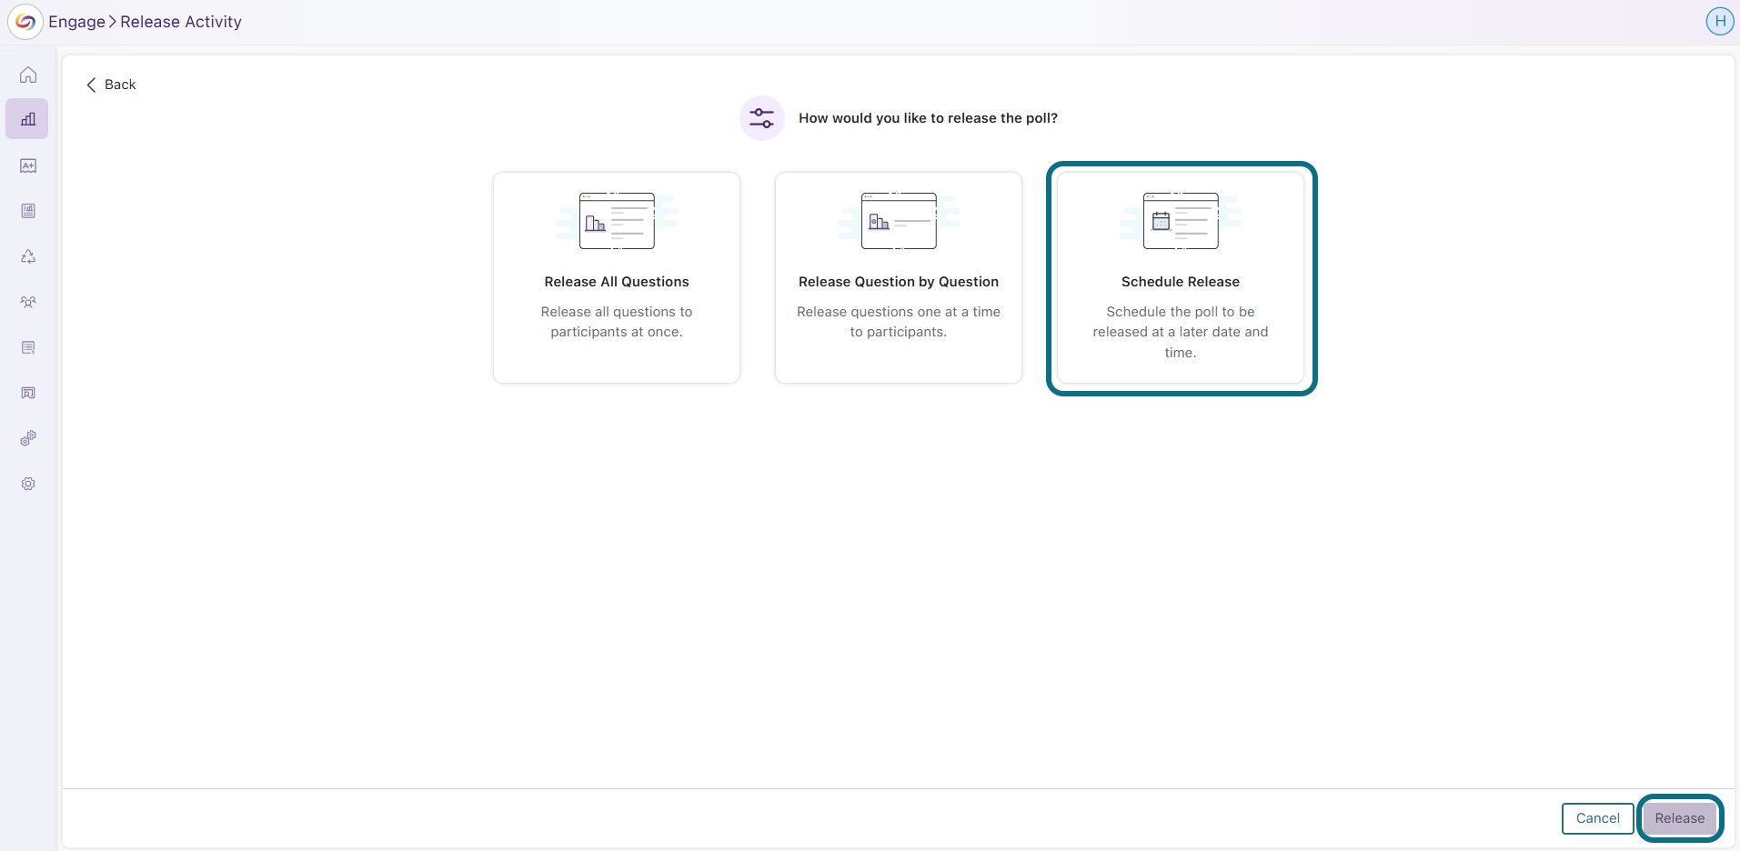The width and height of the screenshot is (1740, 851).
Task: Open the recycle-arrows sidebar icon
Action: coord(28,256)
